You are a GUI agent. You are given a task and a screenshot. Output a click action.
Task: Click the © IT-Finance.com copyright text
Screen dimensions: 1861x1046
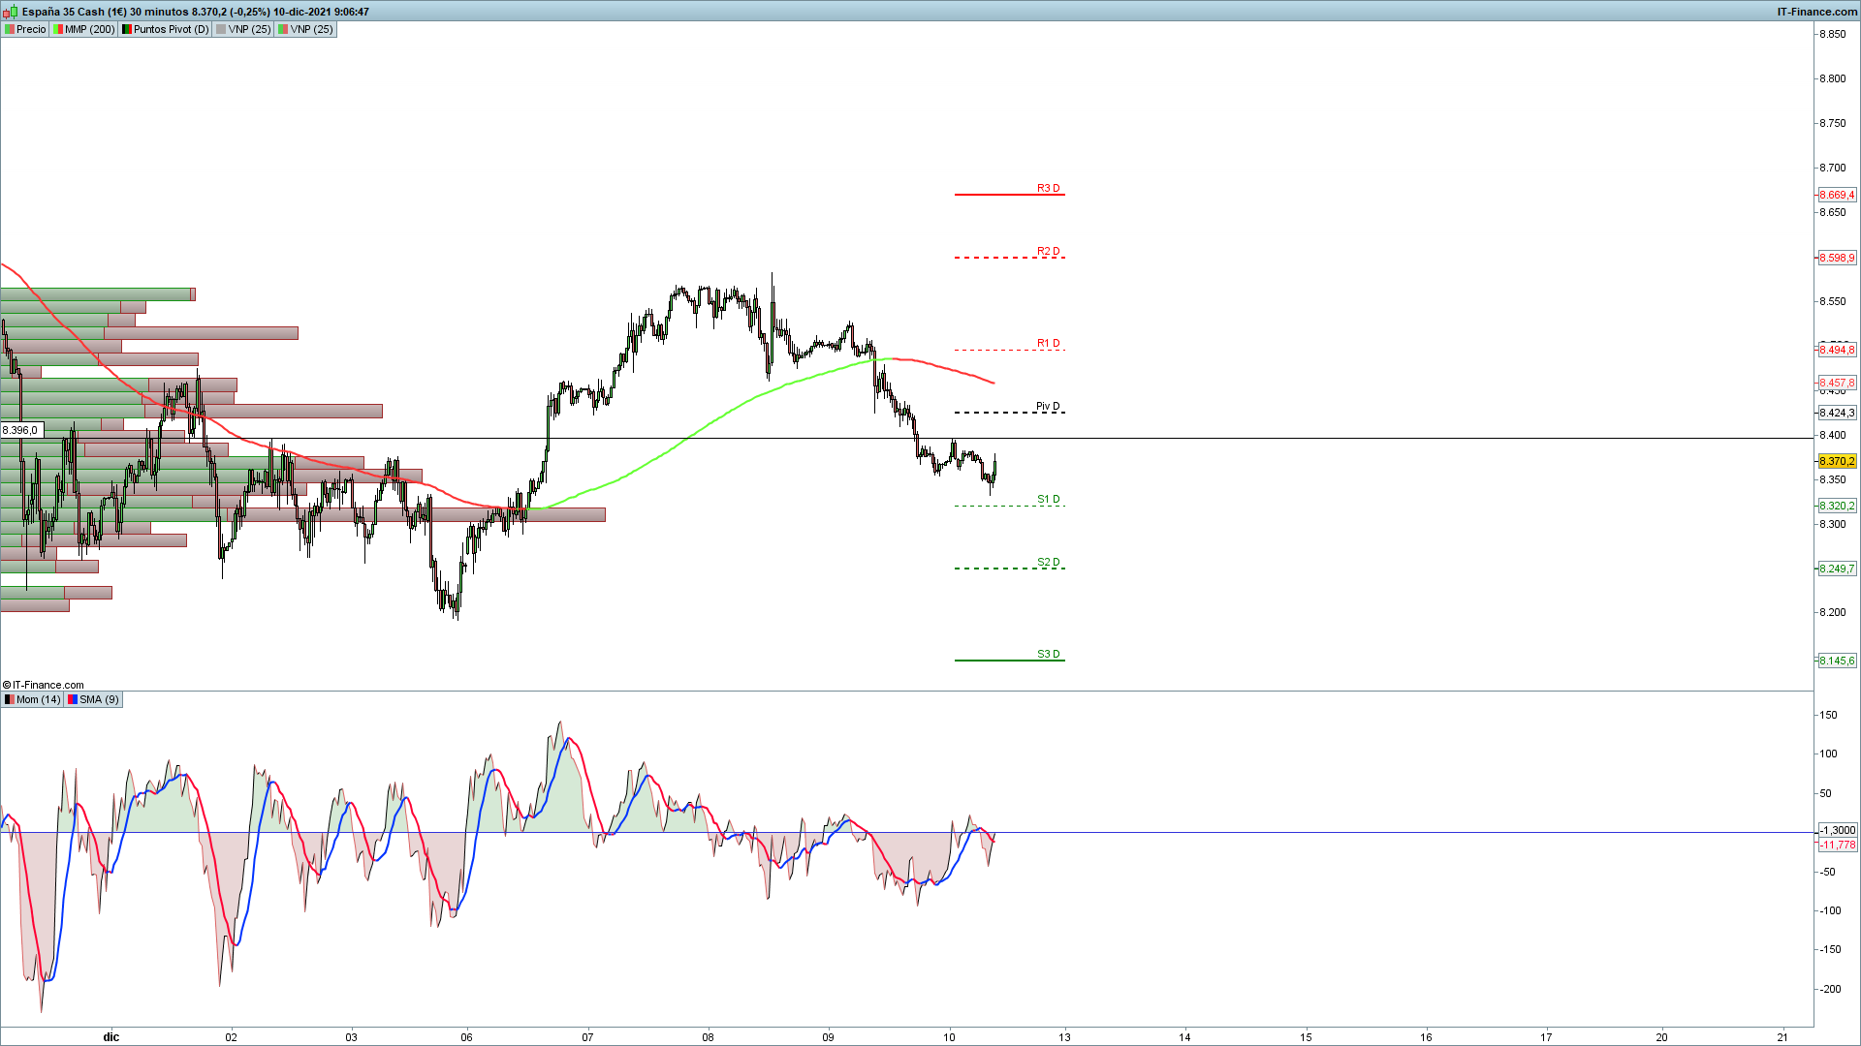[x=44, y=685]
